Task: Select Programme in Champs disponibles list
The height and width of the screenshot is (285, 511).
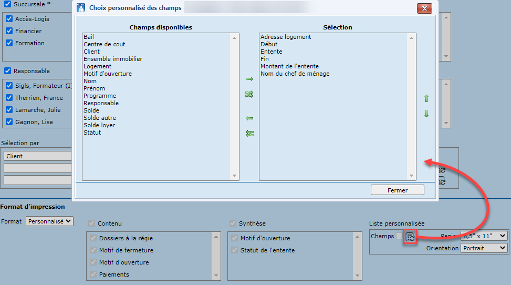Action: click(99, 96)
